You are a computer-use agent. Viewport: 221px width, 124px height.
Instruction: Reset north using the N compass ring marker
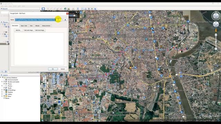[x=216, y=12]
